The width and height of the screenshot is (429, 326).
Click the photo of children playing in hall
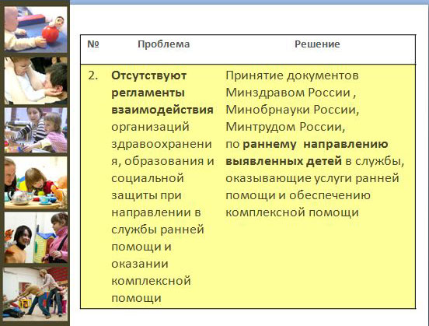(x=36, y=293)
